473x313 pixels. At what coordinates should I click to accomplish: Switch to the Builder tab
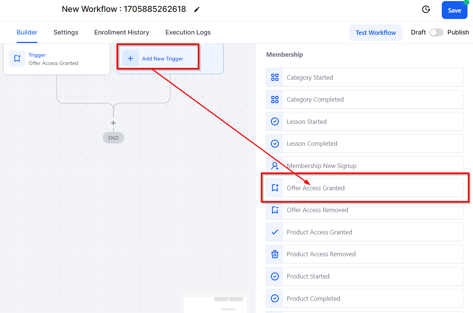click(x=27, y=32)
